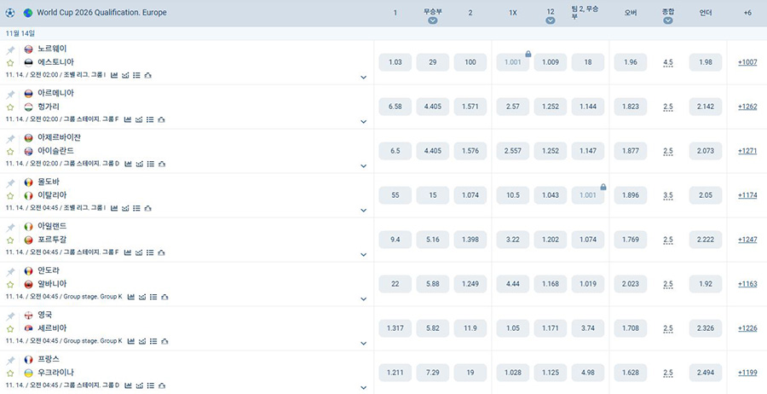Expand the 무승부 column dropdown

point(433,20)
